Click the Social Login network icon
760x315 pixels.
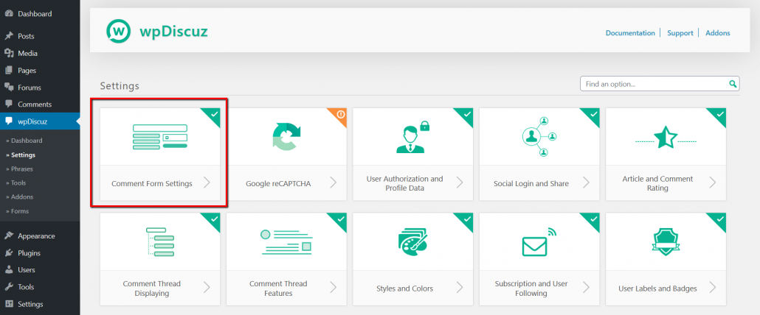pyautogui.click(x=539, y=137)
